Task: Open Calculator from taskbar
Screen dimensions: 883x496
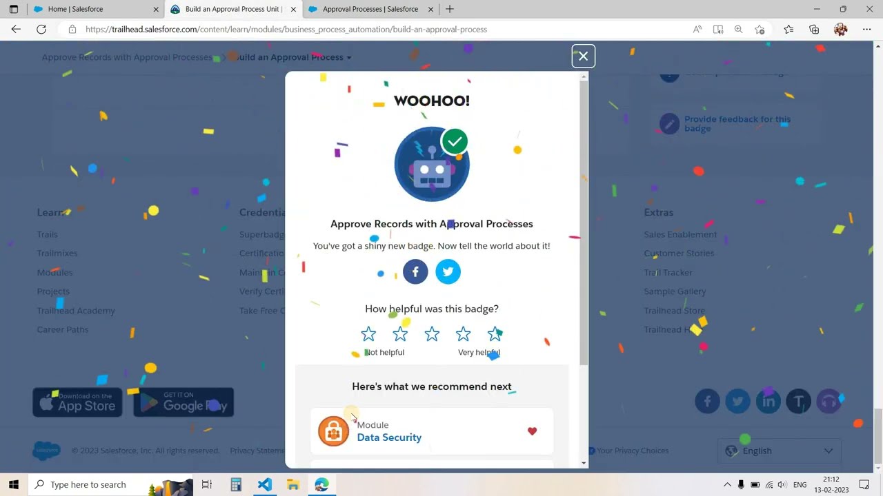Action: point(236,484)
